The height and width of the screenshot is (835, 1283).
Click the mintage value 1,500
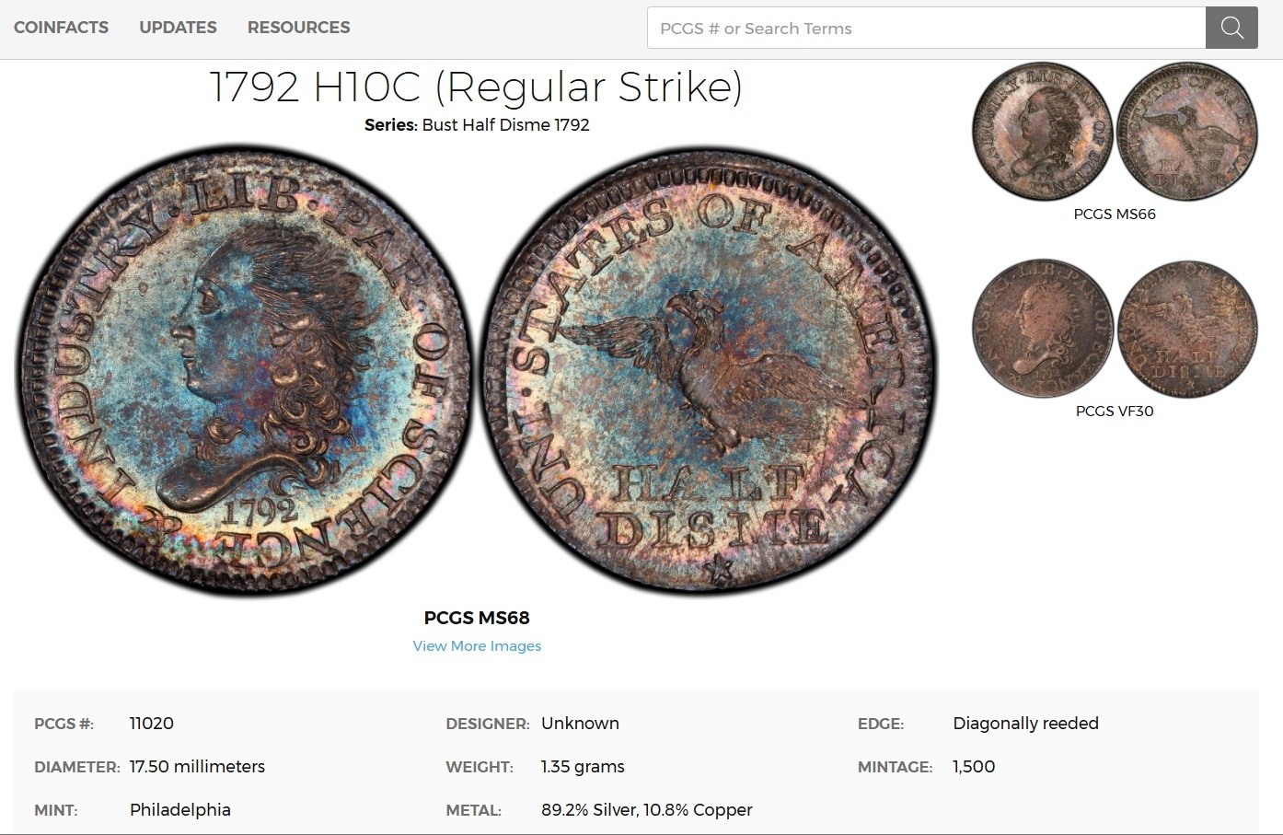(974, 767)
